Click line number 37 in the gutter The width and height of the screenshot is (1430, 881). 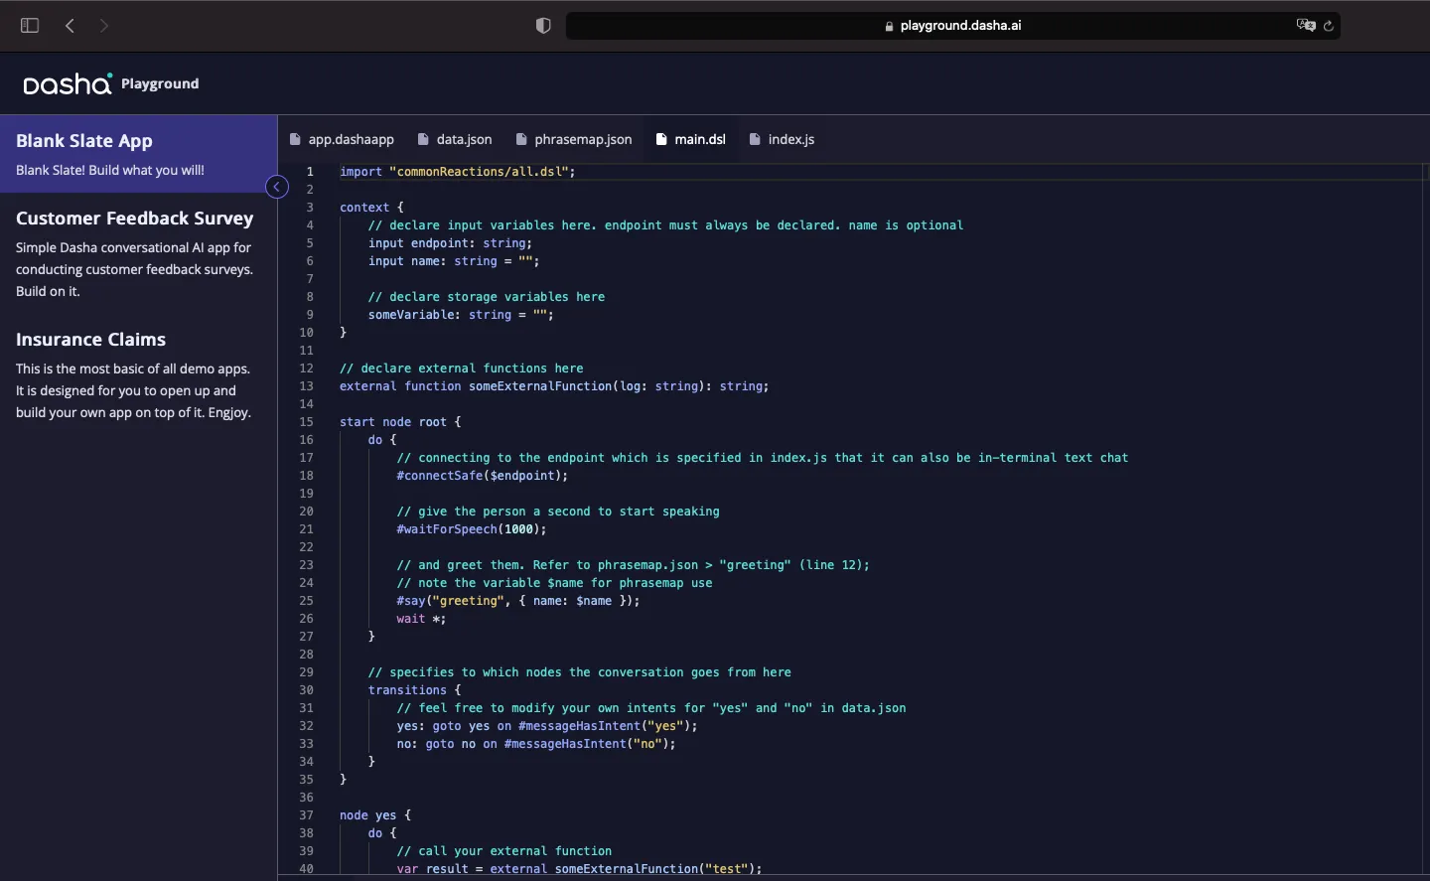click(x=307, y=815)
